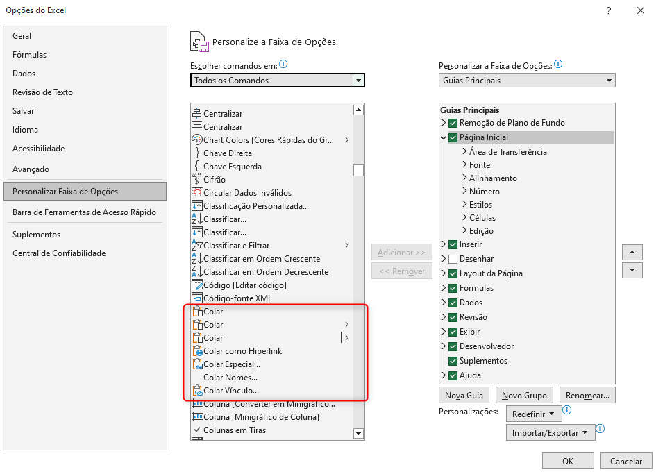656x474 pixels.
Task: Click the Código-fonte XML icon
Action: pyautogui.click(x=196, y=298)
